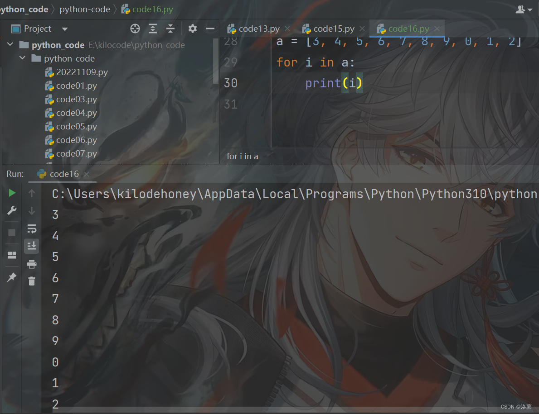Screen dimensions: 539x414
Task: Hide the Project panel with minus icon
Action: coord(210,29)
